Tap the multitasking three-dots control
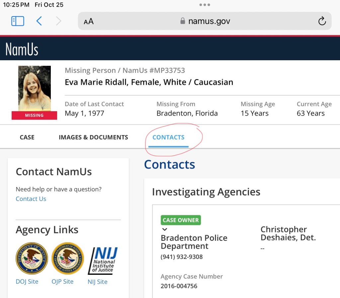340x298 pixels. click(205, 5)
